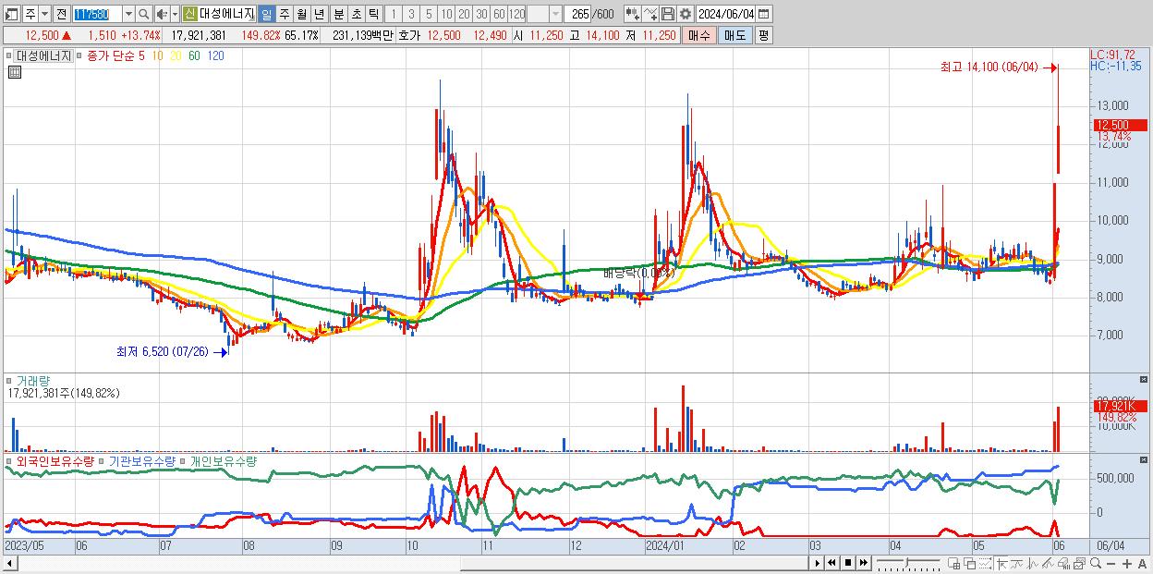Select interval 1 tab
The width and height of the screenshot is (1153, 574).
tap(394, 14)
